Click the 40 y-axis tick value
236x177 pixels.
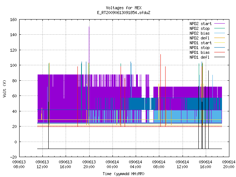tap(14, 111)
